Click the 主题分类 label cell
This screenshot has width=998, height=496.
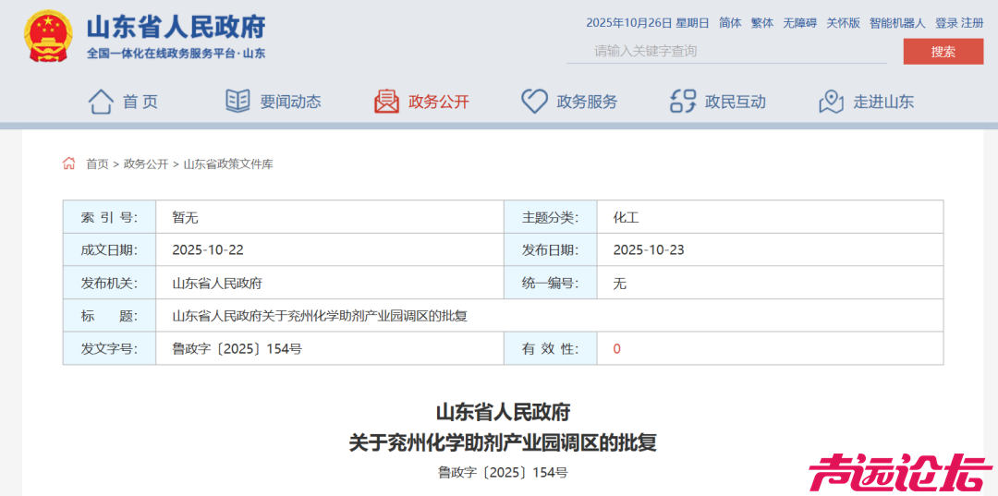coord(551,217)
